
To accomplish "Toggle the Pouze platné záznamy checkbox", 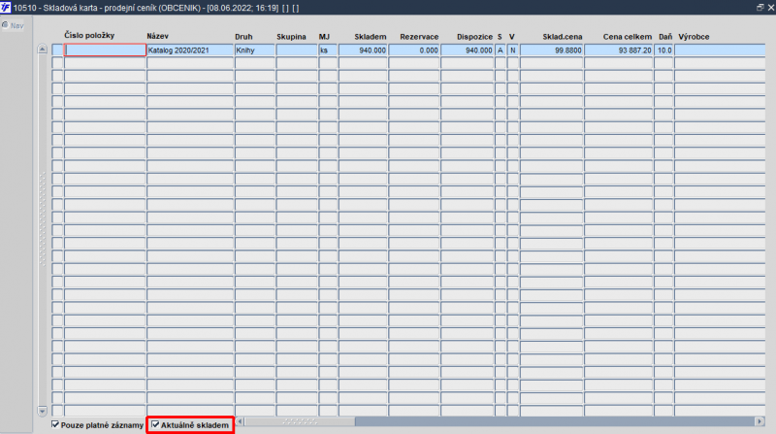I will click(55, 424).
